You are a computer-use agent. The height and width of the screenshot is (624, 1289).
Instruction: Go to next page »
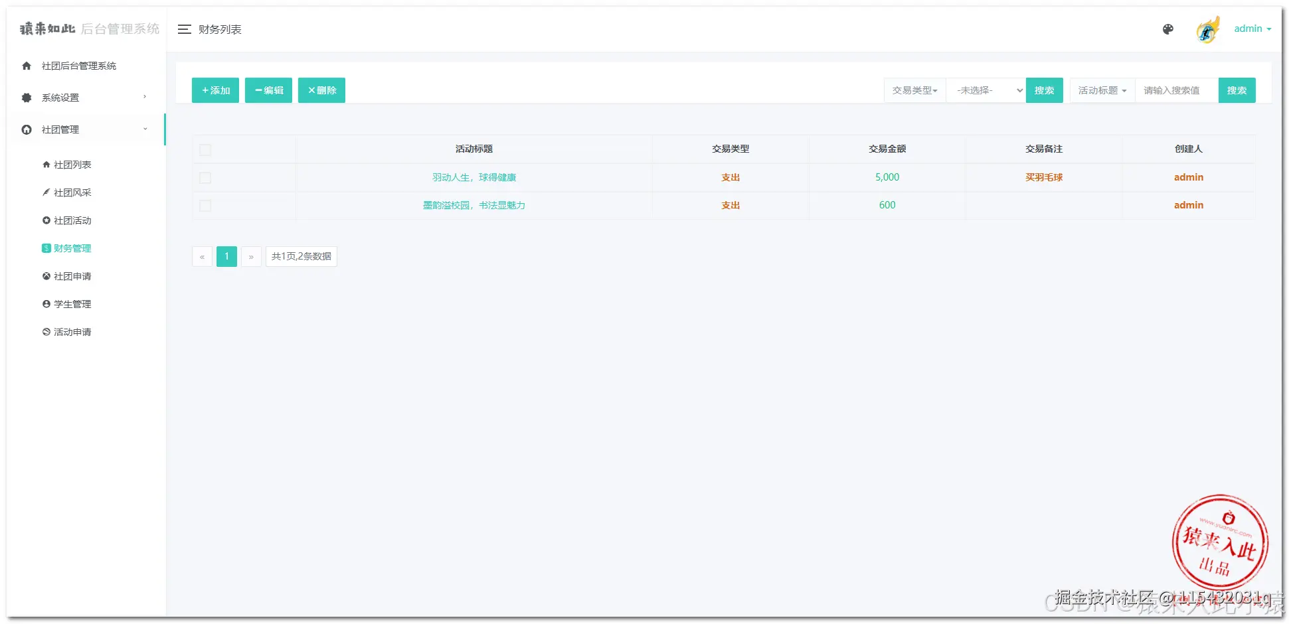(251, 256)
